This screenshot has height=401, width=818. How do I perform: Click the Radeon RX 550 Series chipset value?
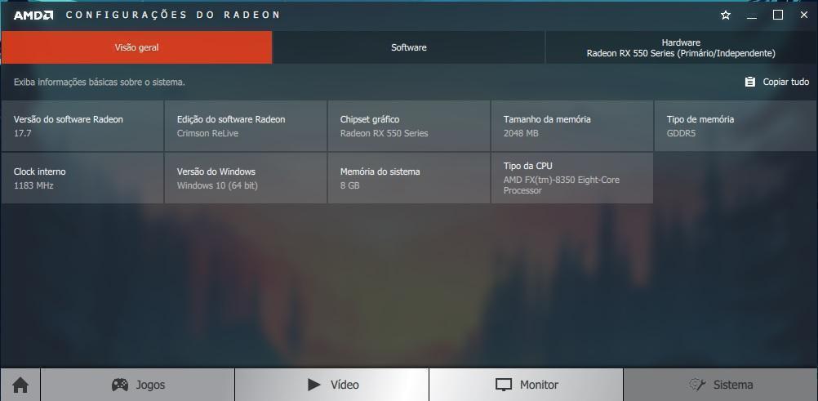click(x=384, y=133)
